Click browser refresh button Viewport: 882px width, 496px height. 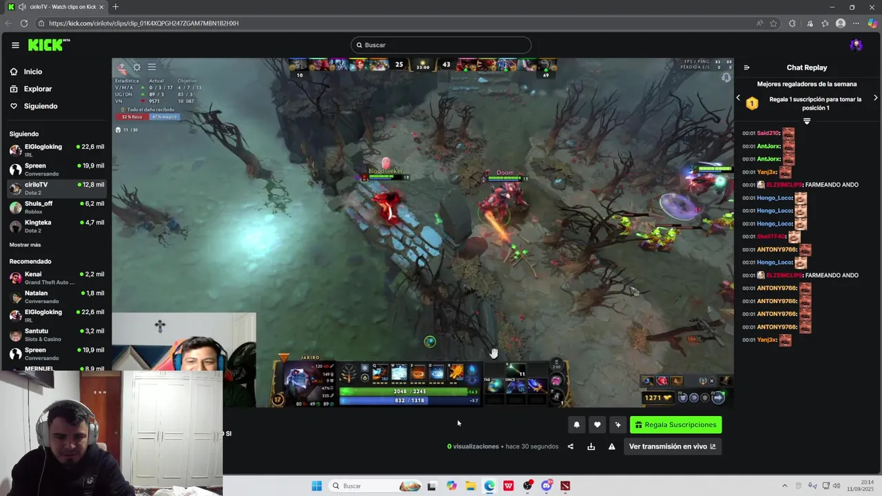pyautogui.click(x=24, y=23)
